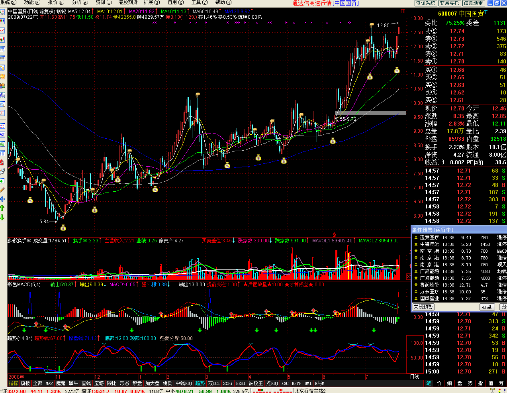Click the cascading windows sidebar icon
The image size is (507, 393).
3,49
